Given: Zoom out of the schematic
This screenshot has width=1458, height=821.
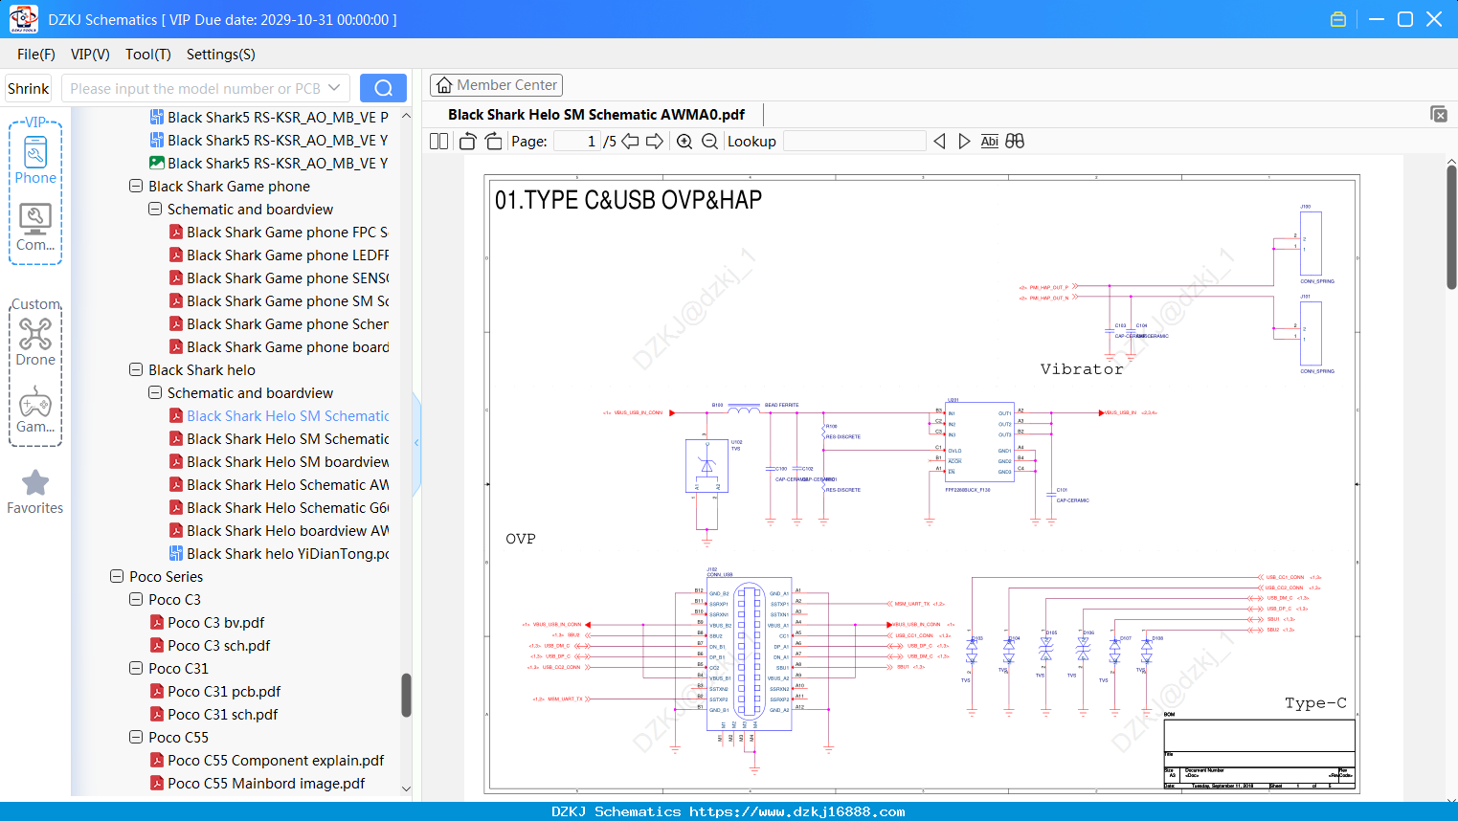Looking at the screenshot, I should (x=709, y=142).
